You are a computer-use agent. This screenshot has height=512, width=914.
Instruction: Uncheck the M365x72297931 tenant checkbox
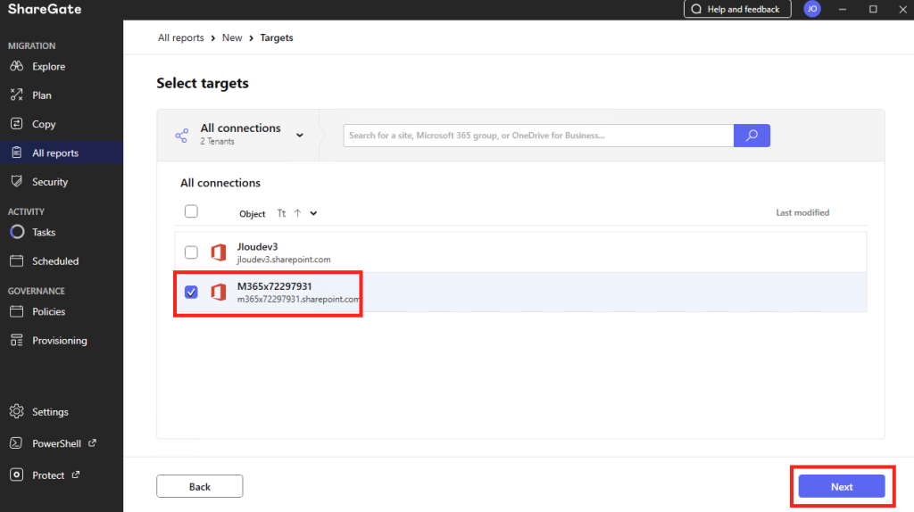[191, 292]
